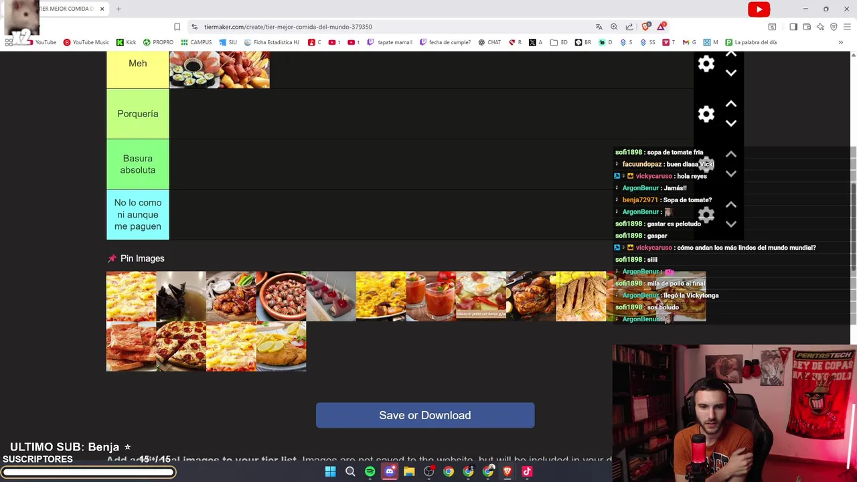Viewport: 857px width, 482px height.
Task: Select the roasted chicken image
Action: click(531, 296)
